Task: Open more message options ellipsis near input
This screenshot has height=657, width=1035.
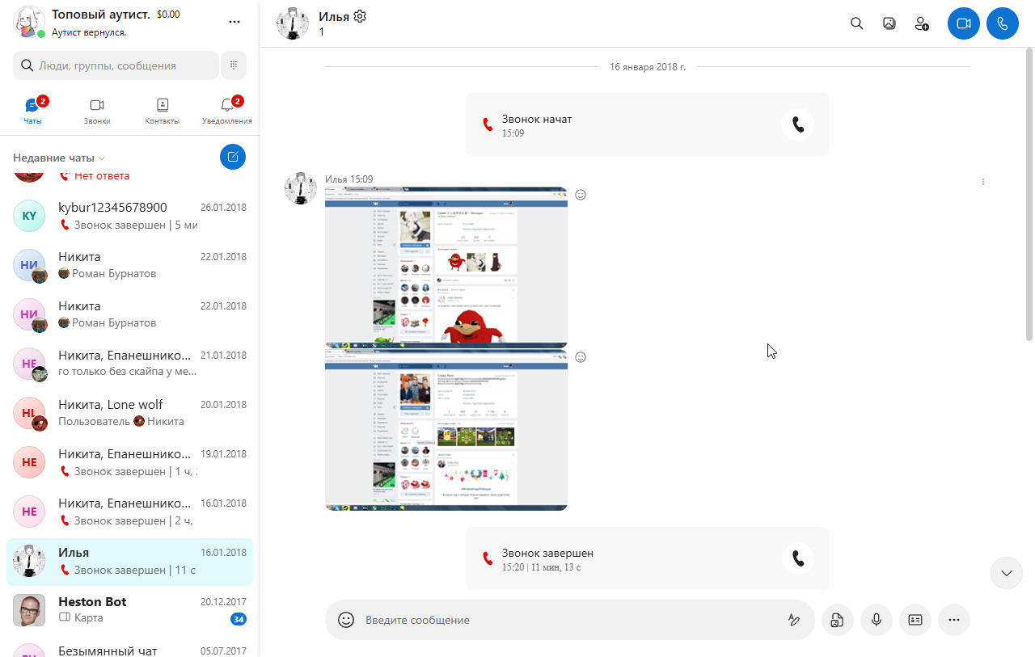Action: coord(954,620)
